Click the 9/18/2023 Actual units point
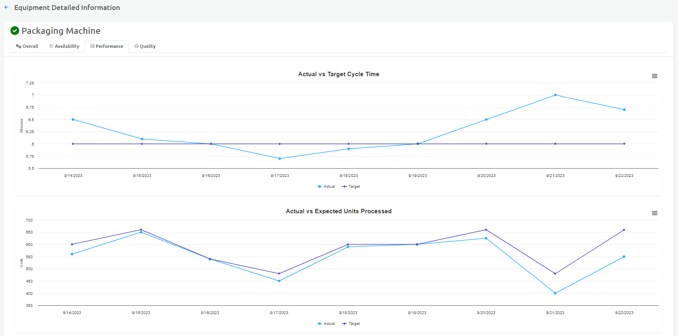This screenshot has height=336, width=678. pos(348,247)
